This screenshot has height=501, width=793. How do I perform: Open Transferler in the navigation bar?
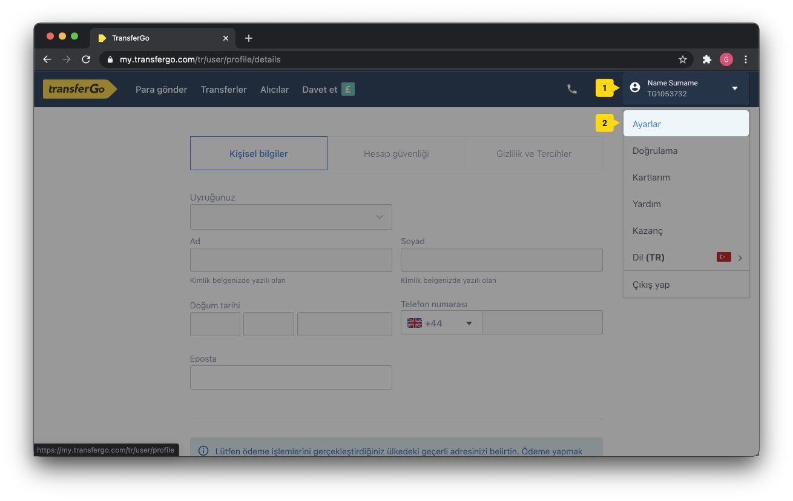[x=224, y=89]
